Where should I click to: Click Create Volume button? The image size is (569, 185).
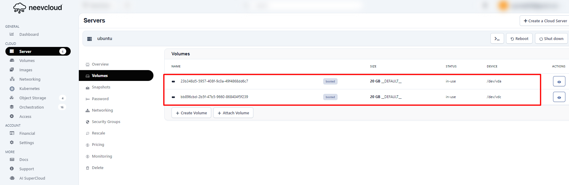pyautogui.click(x=191, y=113)
